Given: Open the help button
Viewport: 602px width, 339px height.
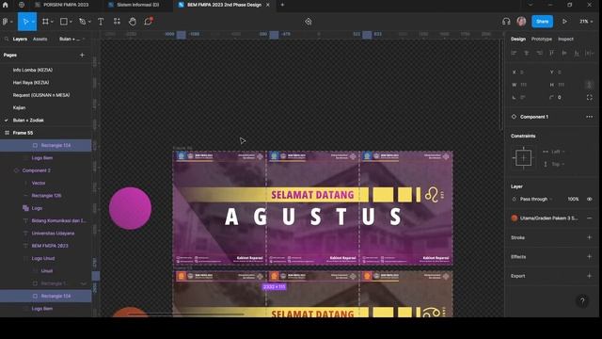Looking at the screenshot, I should (582, 301).
